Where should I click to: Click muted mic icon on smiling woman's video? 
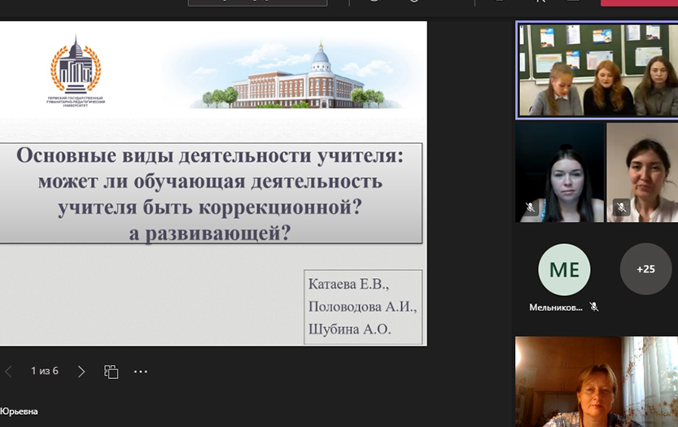click(622, 208)
